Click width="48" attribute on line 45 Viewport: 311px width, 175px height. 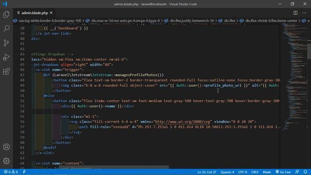click(101, 65)
